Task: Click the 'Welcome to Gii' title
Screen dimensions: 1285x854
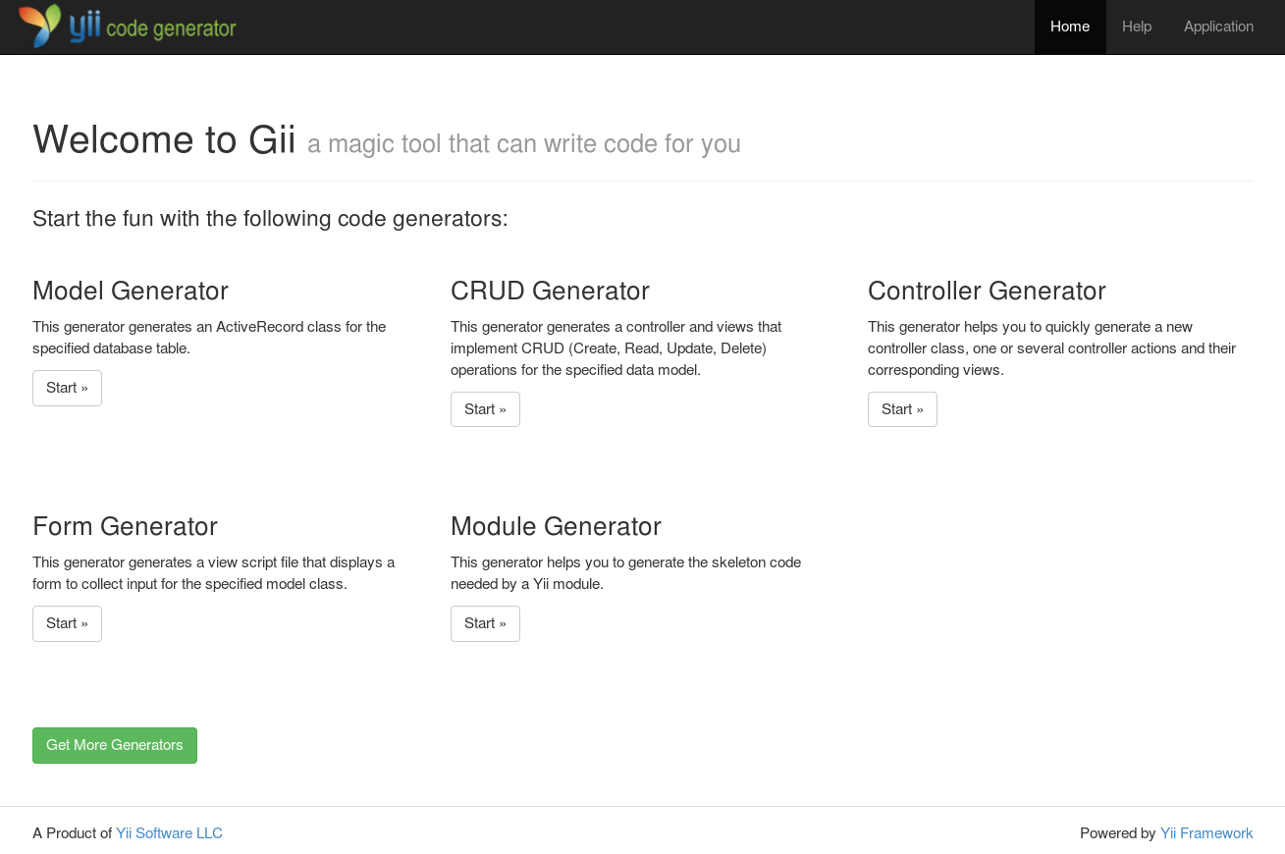Action: pos(164,139)
